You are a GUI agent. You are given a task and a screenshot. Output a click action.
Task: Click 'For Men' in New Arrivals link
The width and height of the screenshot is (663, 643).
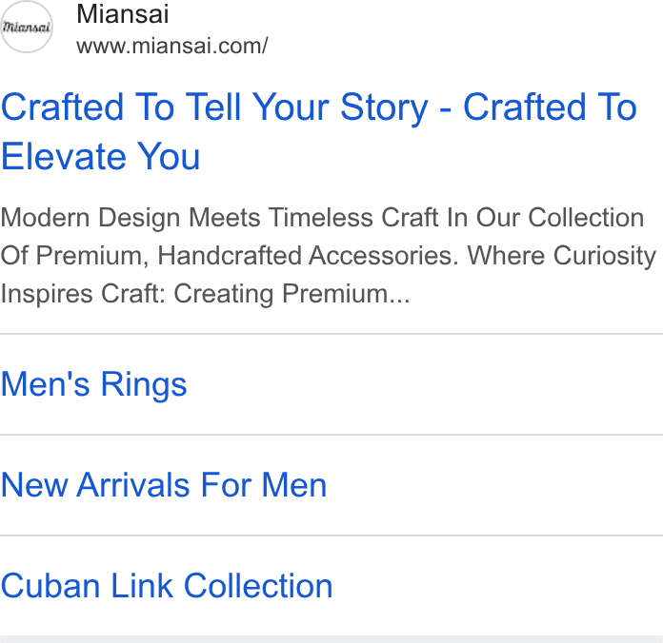[x=264, y=485]
